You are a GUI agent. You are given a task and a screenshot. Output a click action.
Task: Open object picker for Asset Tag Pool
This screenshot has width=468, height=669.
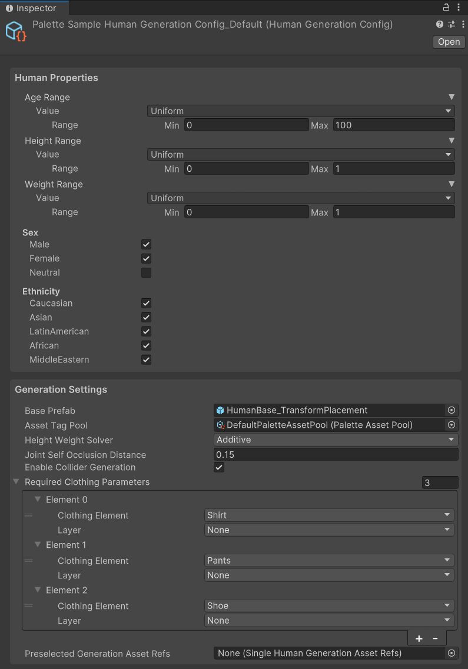(x=452, y=425)
